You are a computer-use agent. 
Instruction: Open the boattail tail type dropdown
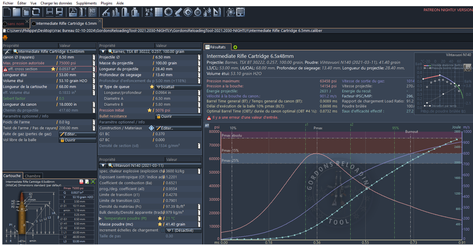(178, 87)
